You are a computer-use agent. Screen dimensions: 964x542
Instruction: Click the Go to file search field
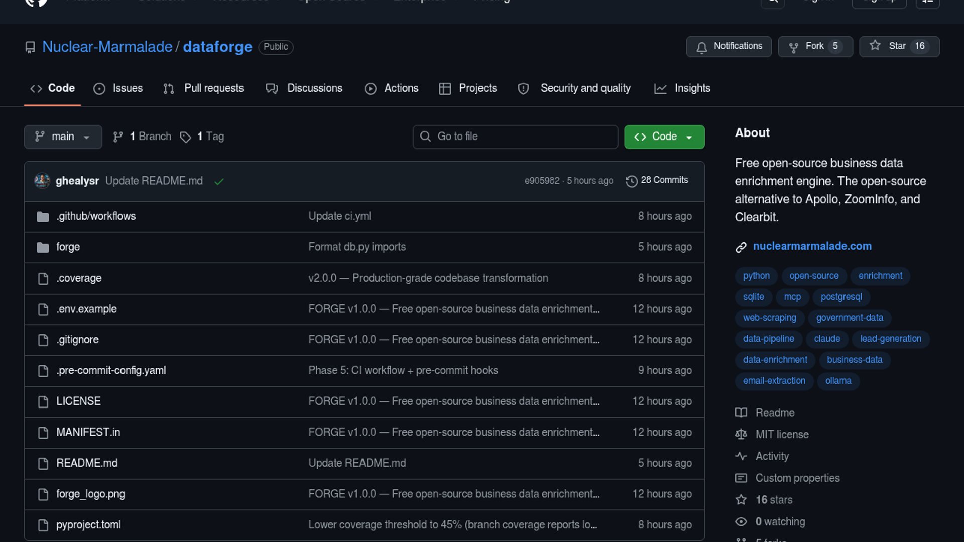point(515,137)
